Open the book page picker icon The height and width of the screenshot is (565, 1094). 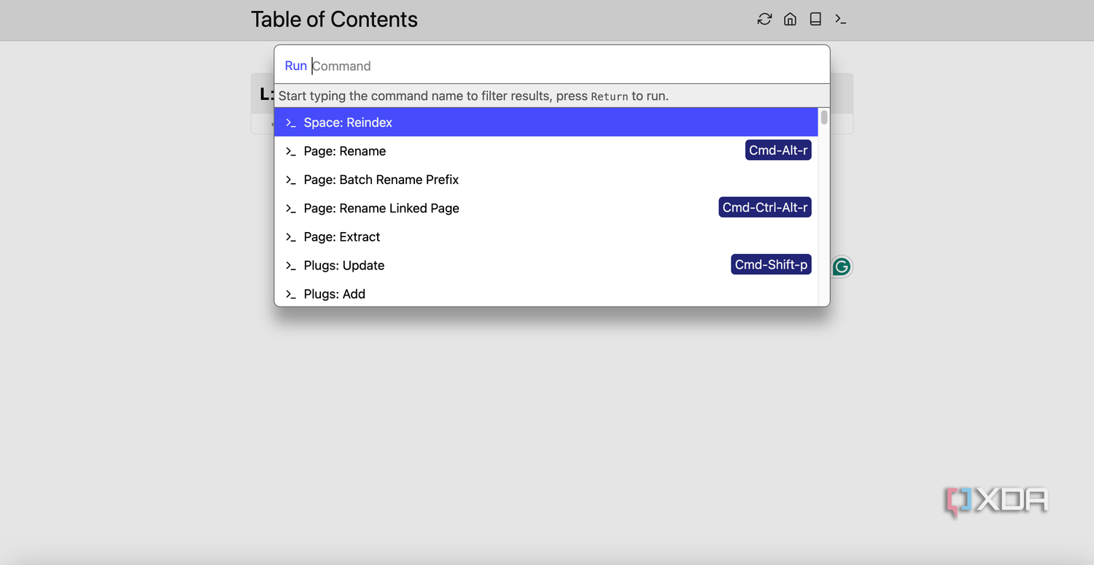[815, 19]
